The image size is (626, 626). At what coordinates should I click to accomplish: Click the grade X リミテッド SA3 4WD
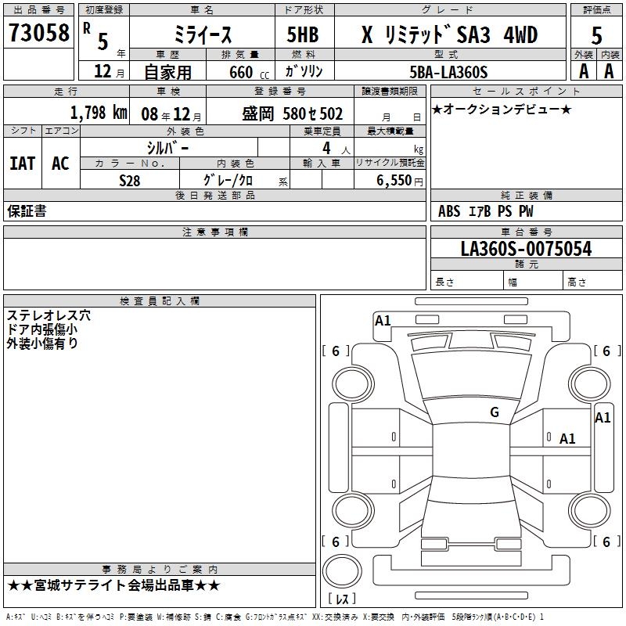tap(449, 34)
